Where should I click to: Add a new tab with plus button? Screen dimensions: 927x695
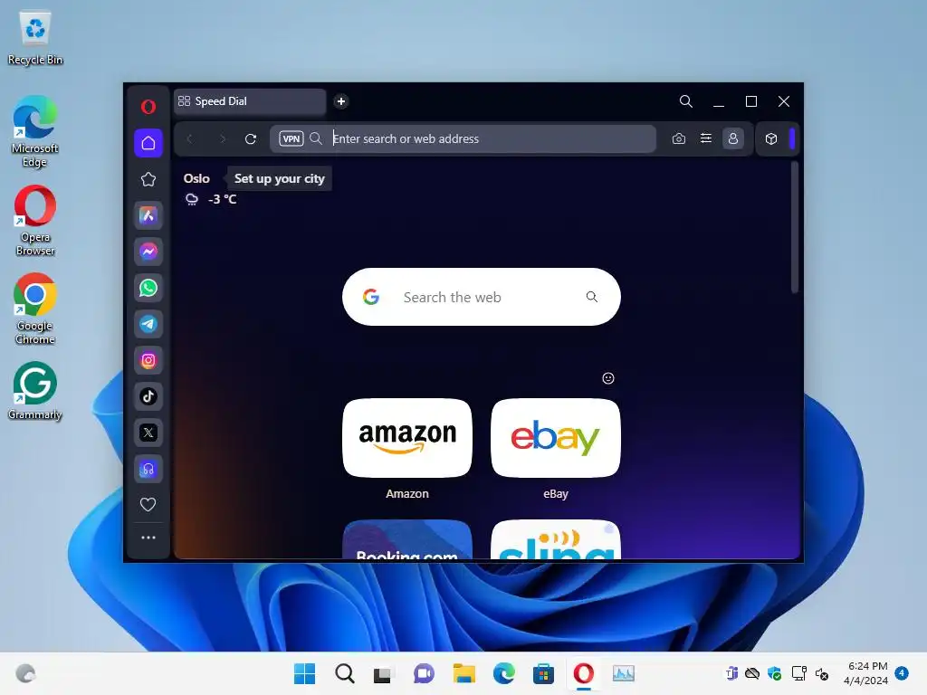[x=341, y=101]
